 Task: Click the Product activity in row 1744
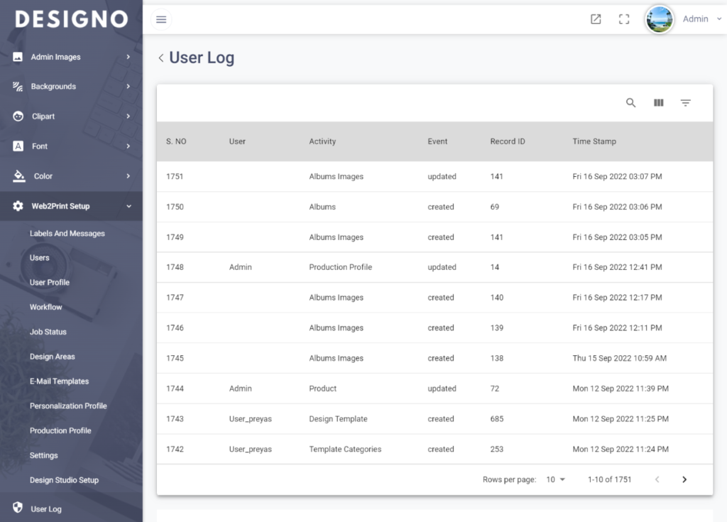point(323,388)
